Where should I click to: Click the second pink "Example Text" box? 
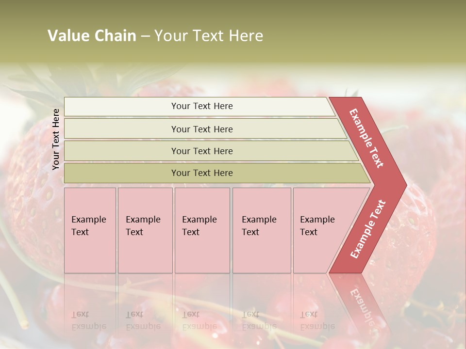145,230
